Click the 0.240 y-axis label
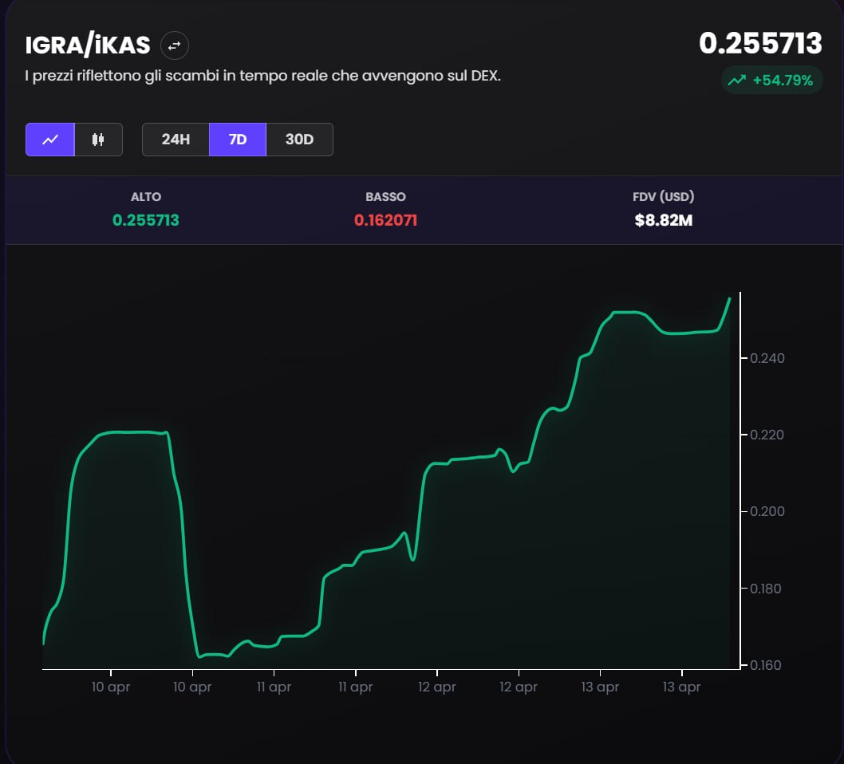 click(767, 358)
